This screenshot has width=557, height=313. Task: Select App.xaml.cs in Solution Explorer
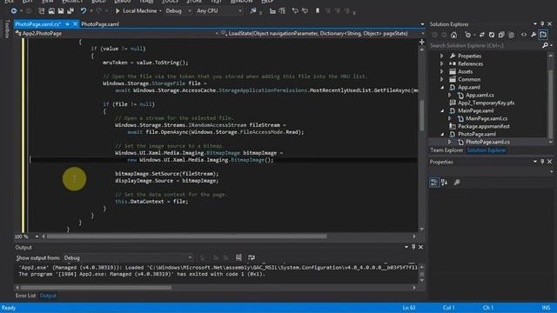480,95
